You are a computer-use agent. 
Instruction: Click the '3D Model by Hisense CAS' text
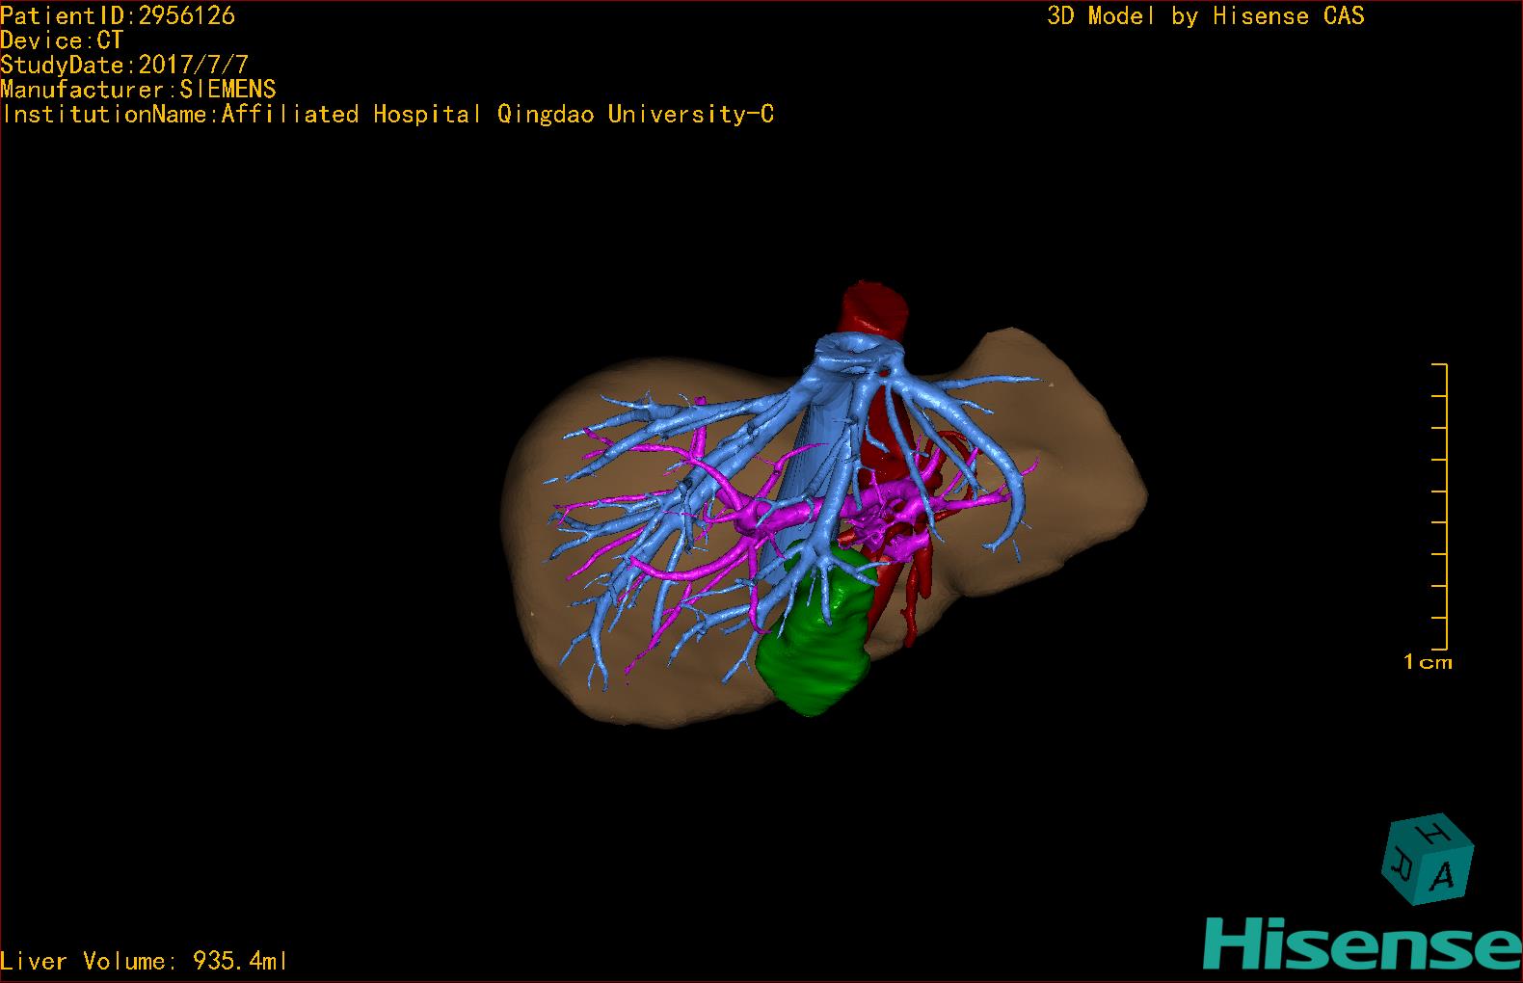pyautogui.click(x=1206, y=15)
